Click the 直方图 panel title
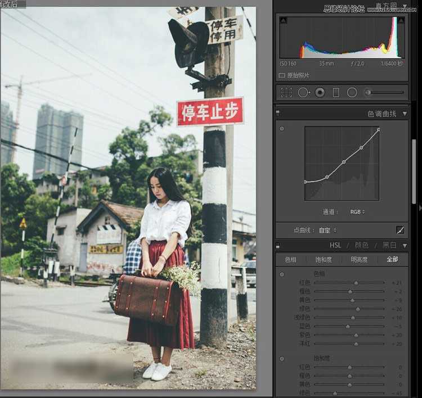Image resolution: width=422 pixels, height=398 pixels. [x=386, y=6]
